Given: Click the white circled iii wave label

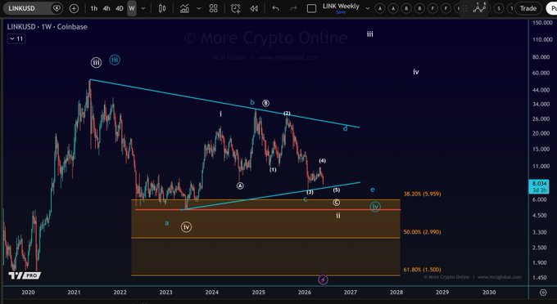Looking at the screenshot, I should pos(96,63).
